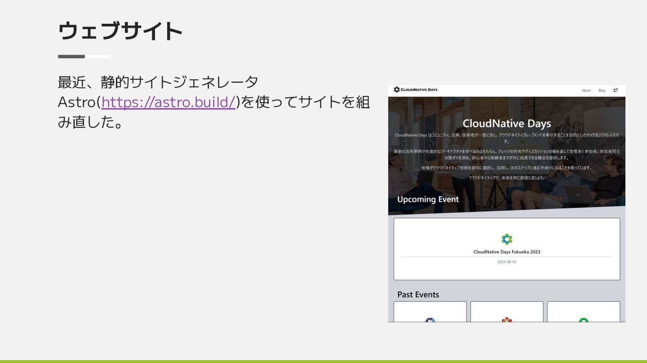Open the third past event card
This screenshot has width=647, height=363.
pyautogui.click(x=584, y=312)
